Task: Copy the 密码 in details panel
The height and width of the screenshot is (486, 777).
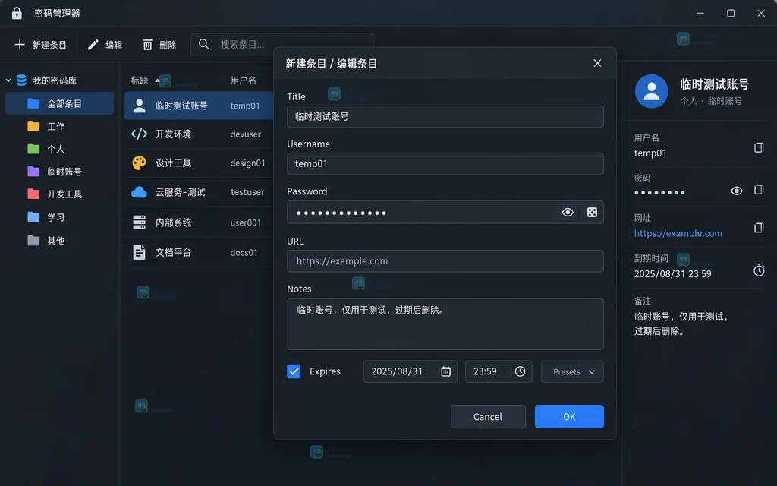Action: click(759, 189)
